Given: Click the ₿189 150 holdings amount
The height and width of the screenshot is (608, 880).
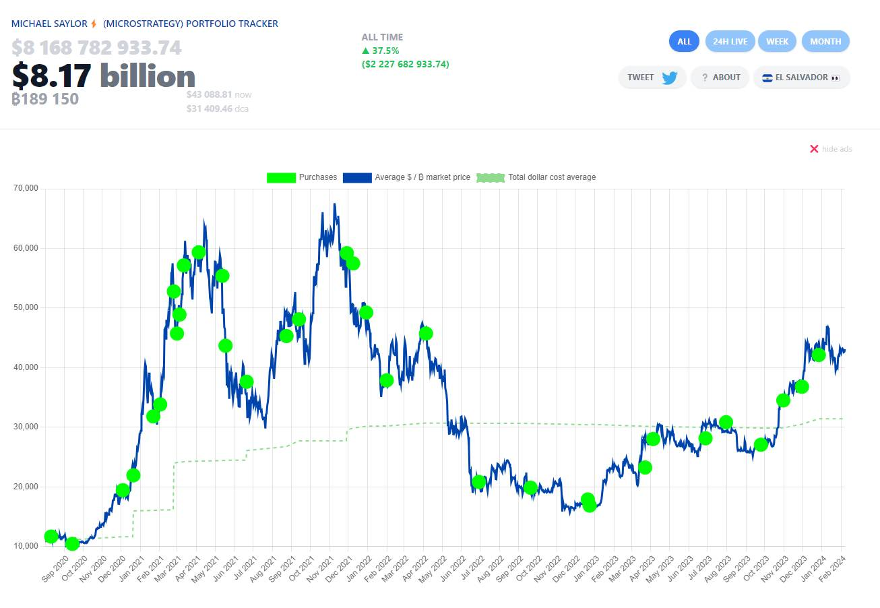Looking at the screenshot, I should click(x=45, y=99).
